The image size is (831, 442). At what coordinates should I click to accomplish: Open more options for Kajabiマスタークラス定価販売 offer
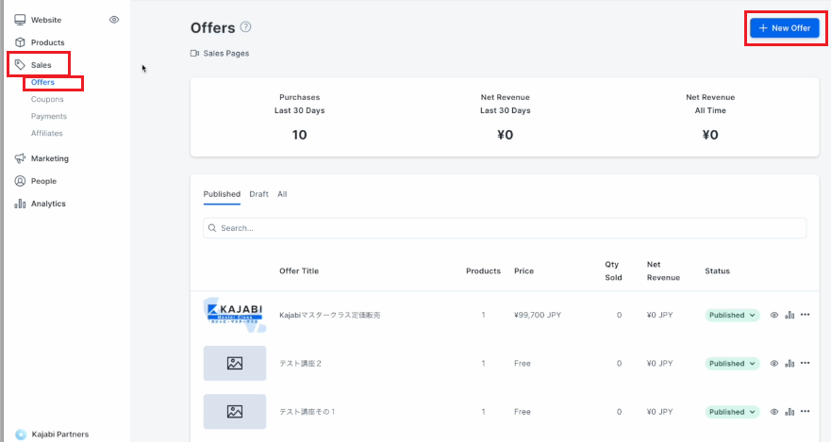[x=805, y=315]
